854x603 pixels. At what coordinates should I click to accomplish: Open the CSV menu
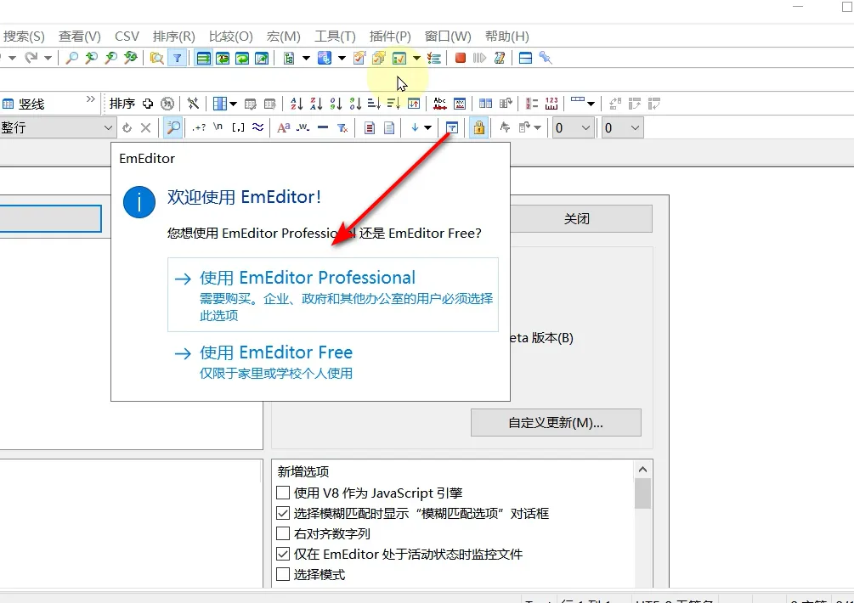(x=127, y=37)
